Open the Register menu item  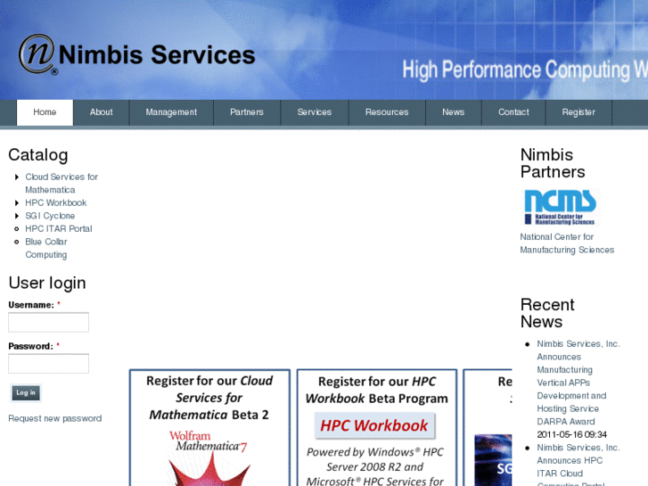(x=578, y=112)
